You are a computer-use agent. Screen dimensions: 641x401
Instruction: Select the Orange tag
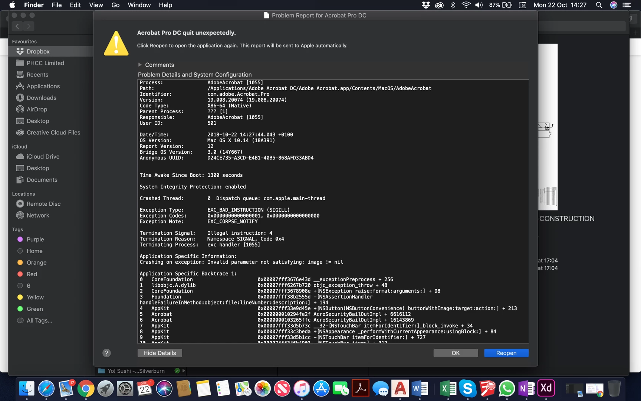50,263
